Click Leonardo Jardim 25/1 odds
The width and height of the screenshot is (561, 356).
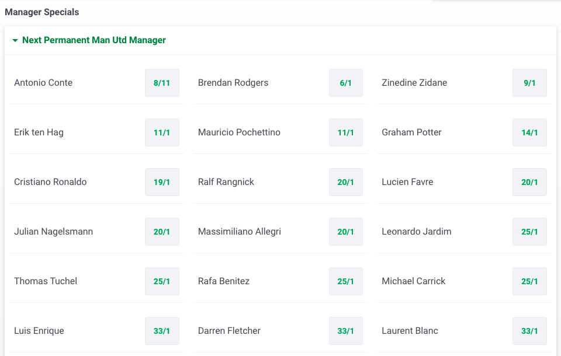coord(529,232)
